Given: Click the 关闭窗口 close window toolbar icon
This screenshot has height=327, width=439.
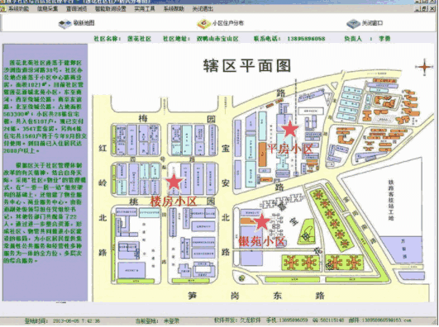Looking at the screenshot, I should pos(353,23).
